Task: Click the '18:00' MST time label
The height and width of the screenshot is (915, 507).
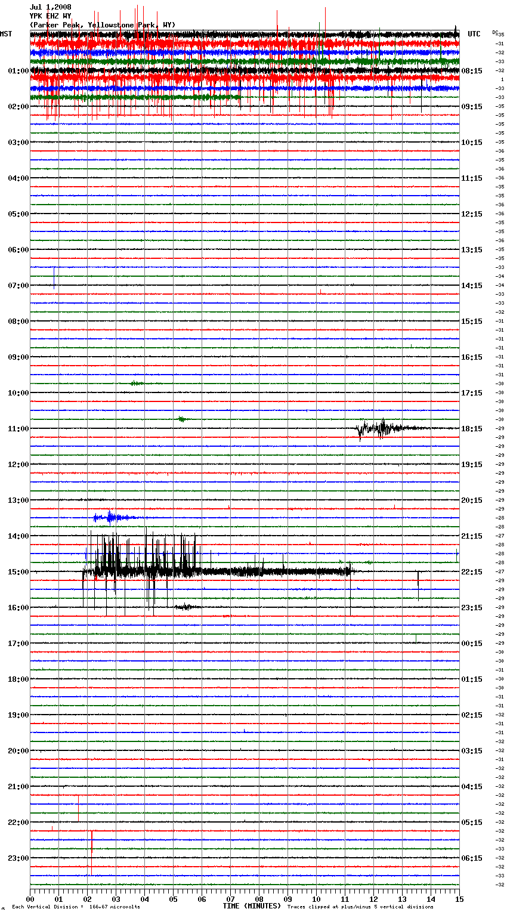Action: 18,679
